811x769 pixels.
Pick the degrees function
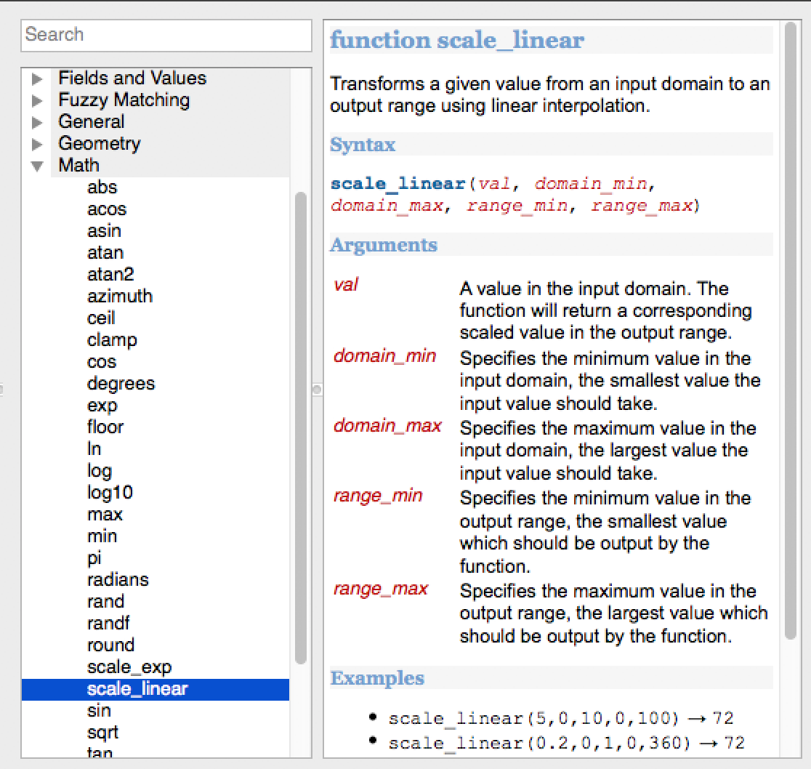pyautogui.click(x=121, y=383)
